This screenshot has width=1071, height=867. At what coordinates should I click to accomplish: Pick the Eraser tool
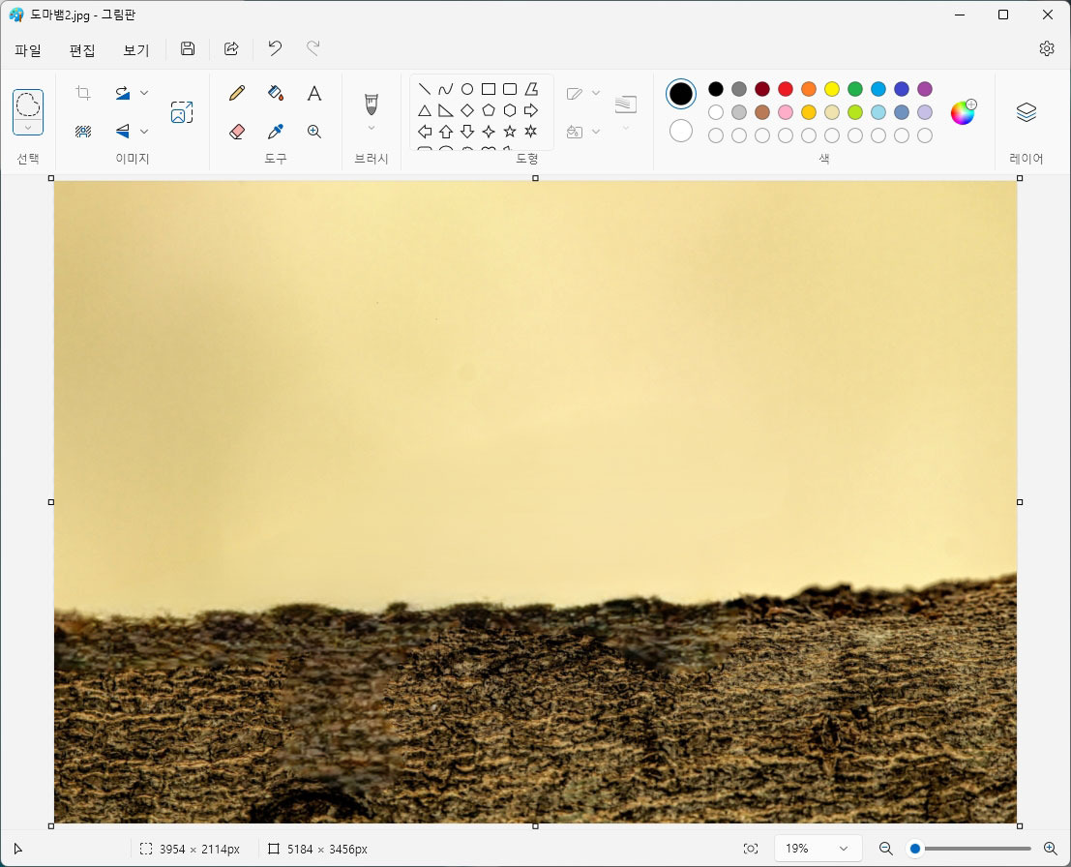click(x=237, y=132)
